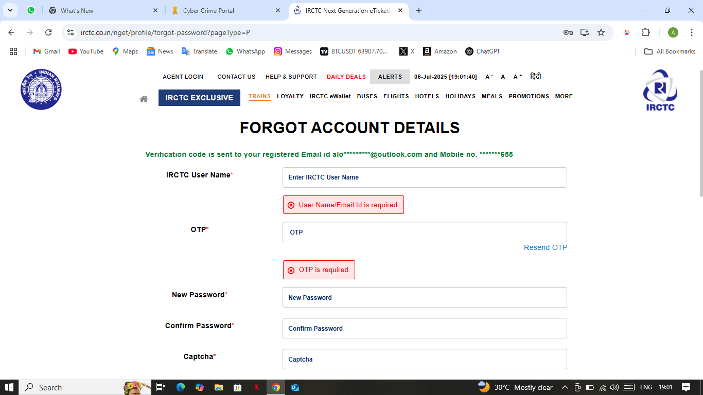Bookmark this page with star icon
The width and height of the screenshot is (703, 395).
pyautogui.click(x=601, y=32)
